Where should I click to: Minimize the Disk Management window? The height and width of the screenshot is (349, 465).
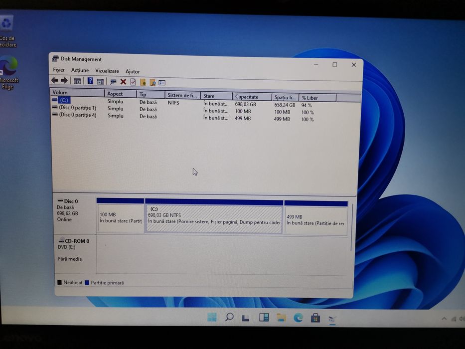(316, 64)
